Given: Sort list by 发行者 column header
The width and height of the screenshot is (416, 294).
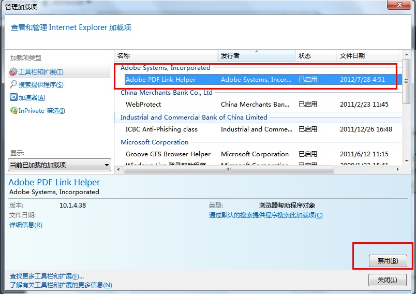Looking at the screenshot, I should coord(257,56).
